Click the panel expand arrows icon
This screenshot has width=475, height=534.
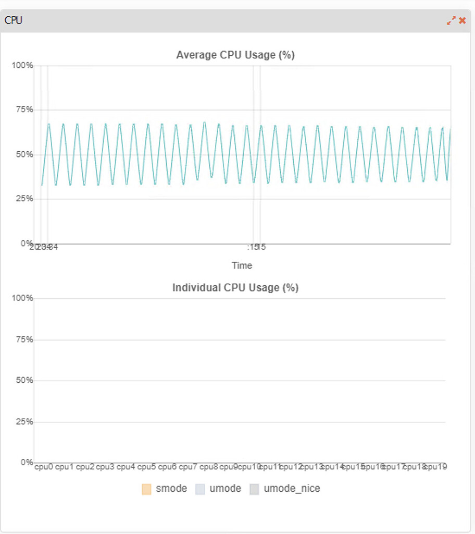click(452, 21)
